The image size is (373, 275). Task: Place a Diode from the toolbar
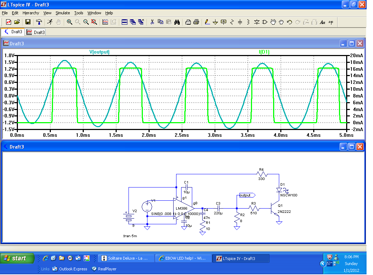(257, 22)
